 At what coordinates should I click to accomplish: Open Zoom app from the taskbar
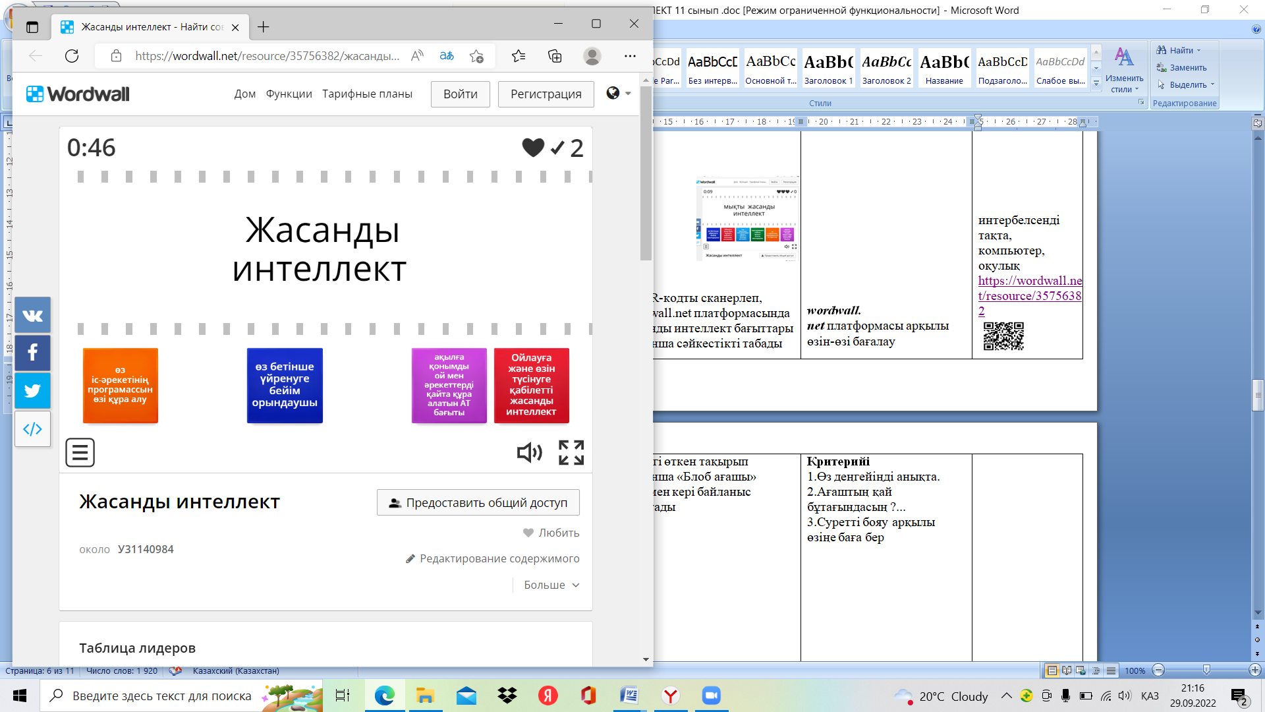coord(711,696)
